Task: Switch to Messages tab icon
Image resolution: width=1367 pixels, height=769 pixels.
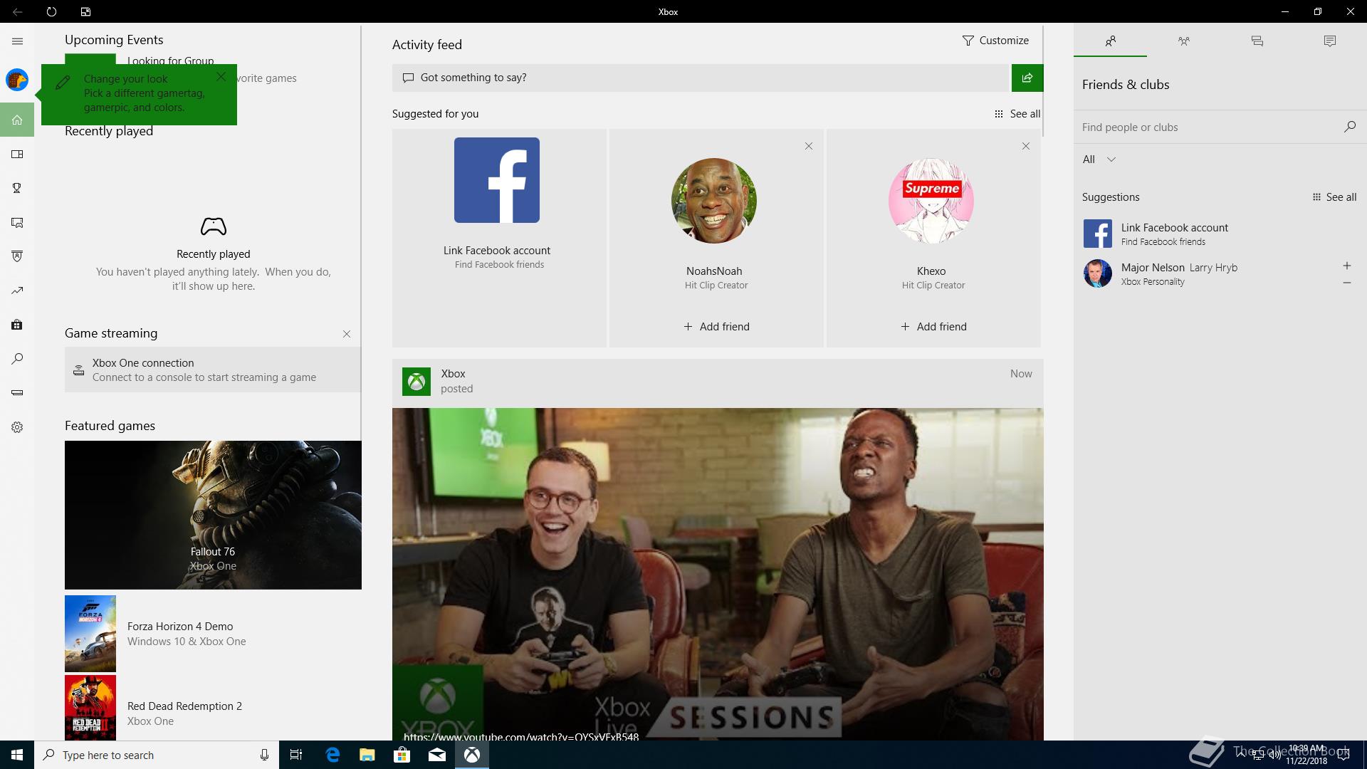Action: (1257, 41)
